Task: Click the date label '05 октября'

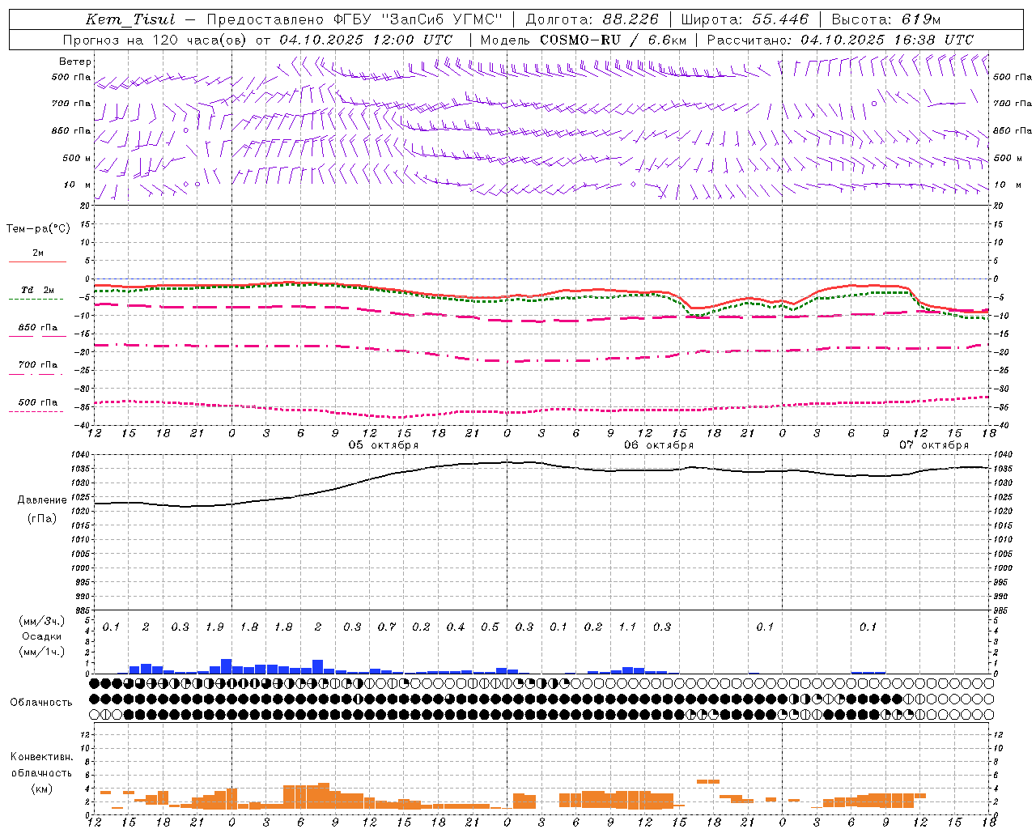Action: pyautogui.click(x=384, y=445)
